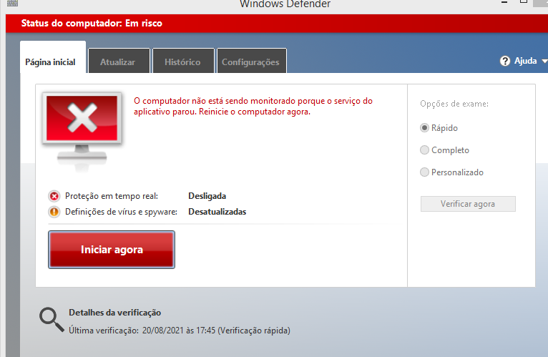Open the Histórico tab
This screenshot has height=357, width=548.
183,61
